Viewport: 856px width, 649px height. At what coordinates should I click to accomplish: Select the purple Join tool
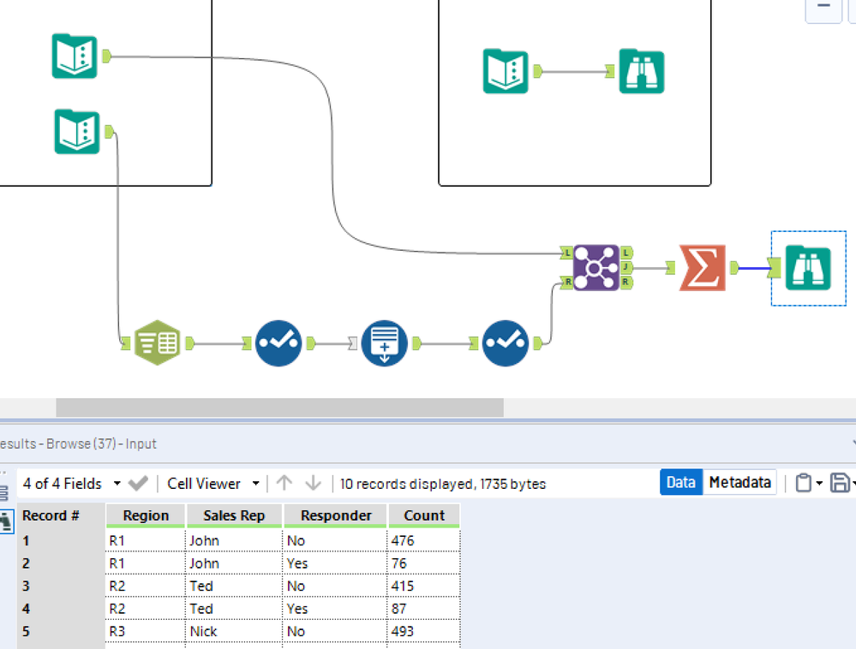596,268
